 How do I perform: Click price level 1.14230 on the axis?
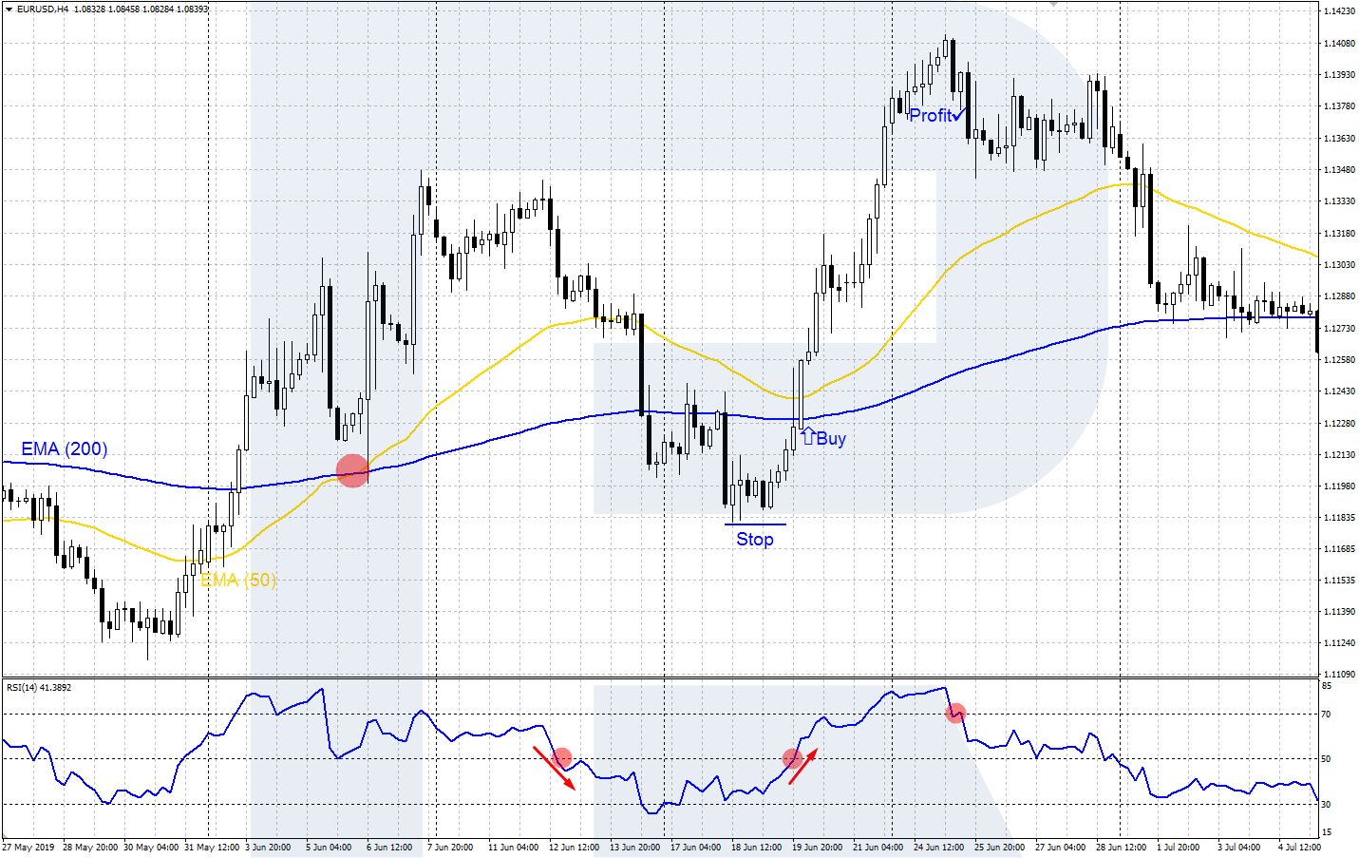pyautogui.click(x=1339, y=11)
